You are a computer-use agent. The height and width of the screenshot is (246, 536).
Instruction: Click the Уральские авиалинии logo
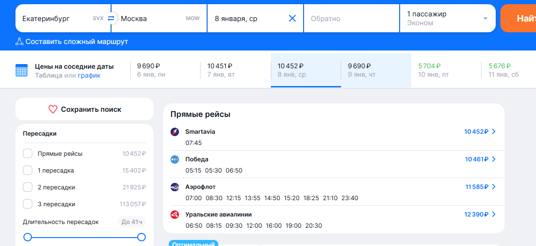coord(175,215)
